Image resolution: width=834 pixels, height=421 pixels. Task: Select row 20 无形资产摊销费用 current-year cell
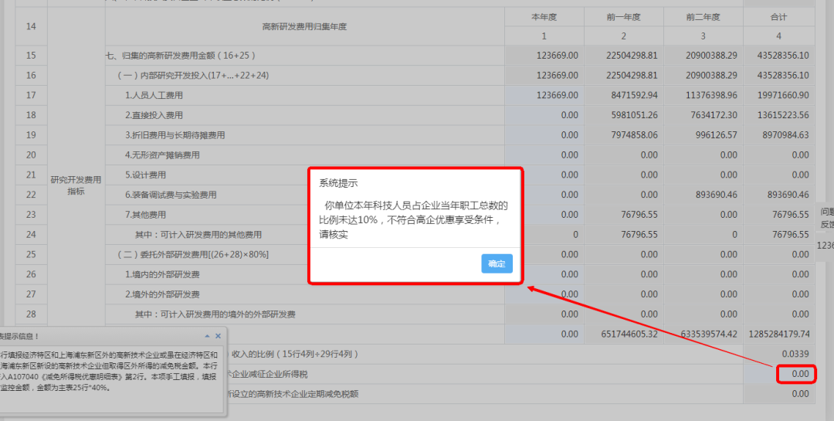click(x=544, y=155)
